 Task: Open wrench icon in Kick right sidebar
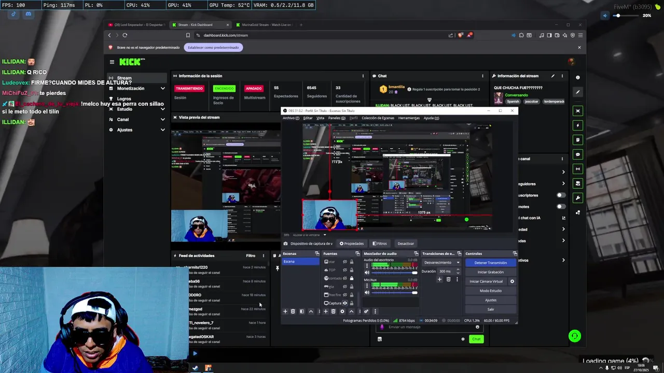point(578,198)
